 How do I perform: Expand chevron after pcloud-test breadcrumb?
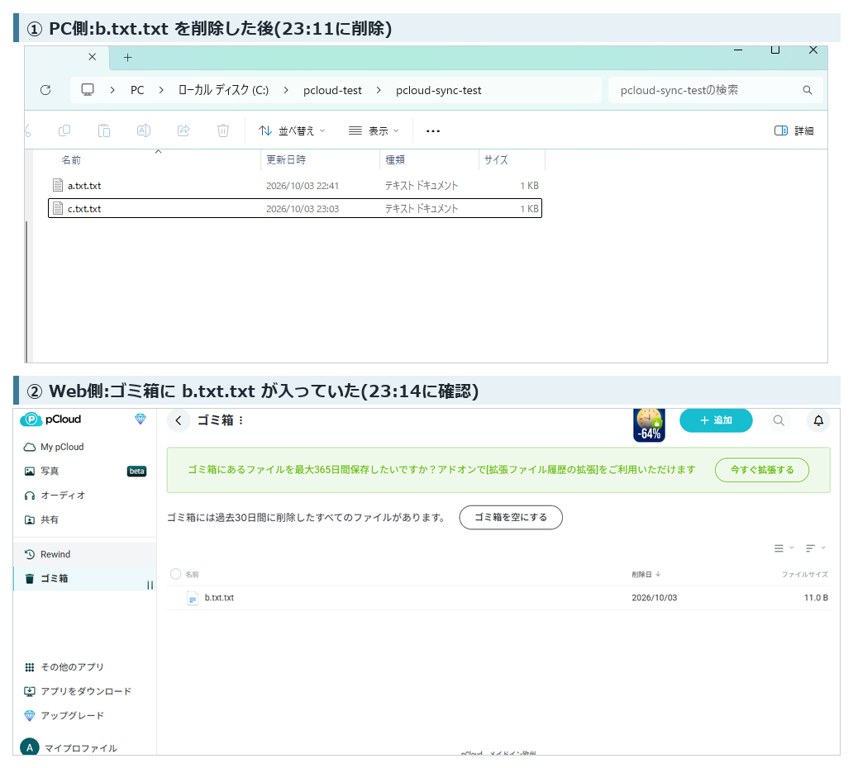click(379, 90)
